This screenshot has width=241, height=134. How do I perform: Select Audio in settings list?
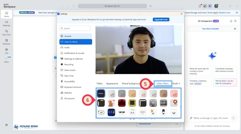pyautogui.click(x=67, y=47)
